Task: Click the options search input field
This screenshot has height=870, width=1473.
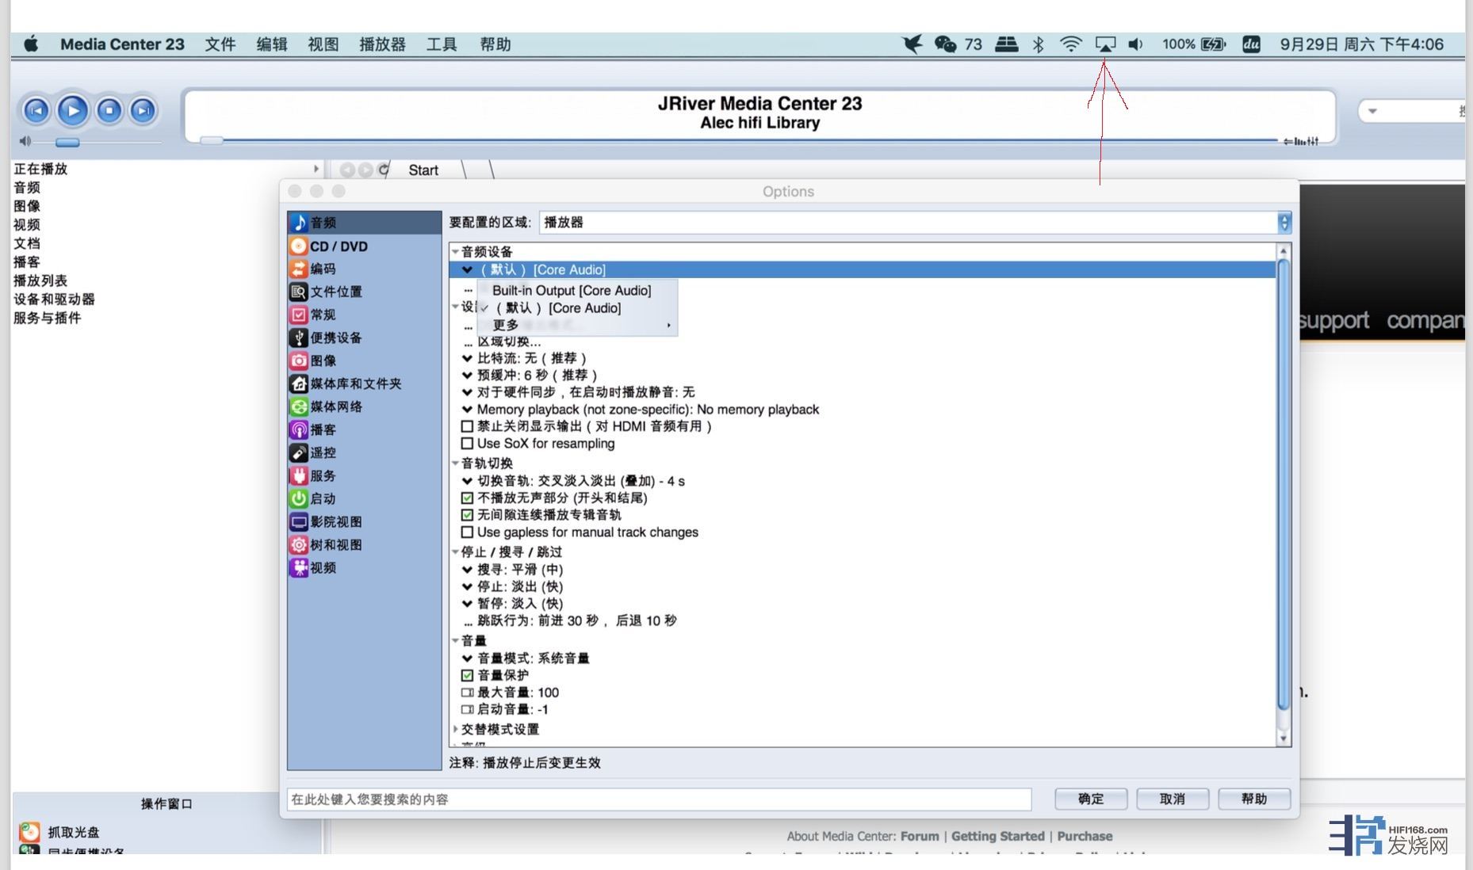Action: pos(658,799)
